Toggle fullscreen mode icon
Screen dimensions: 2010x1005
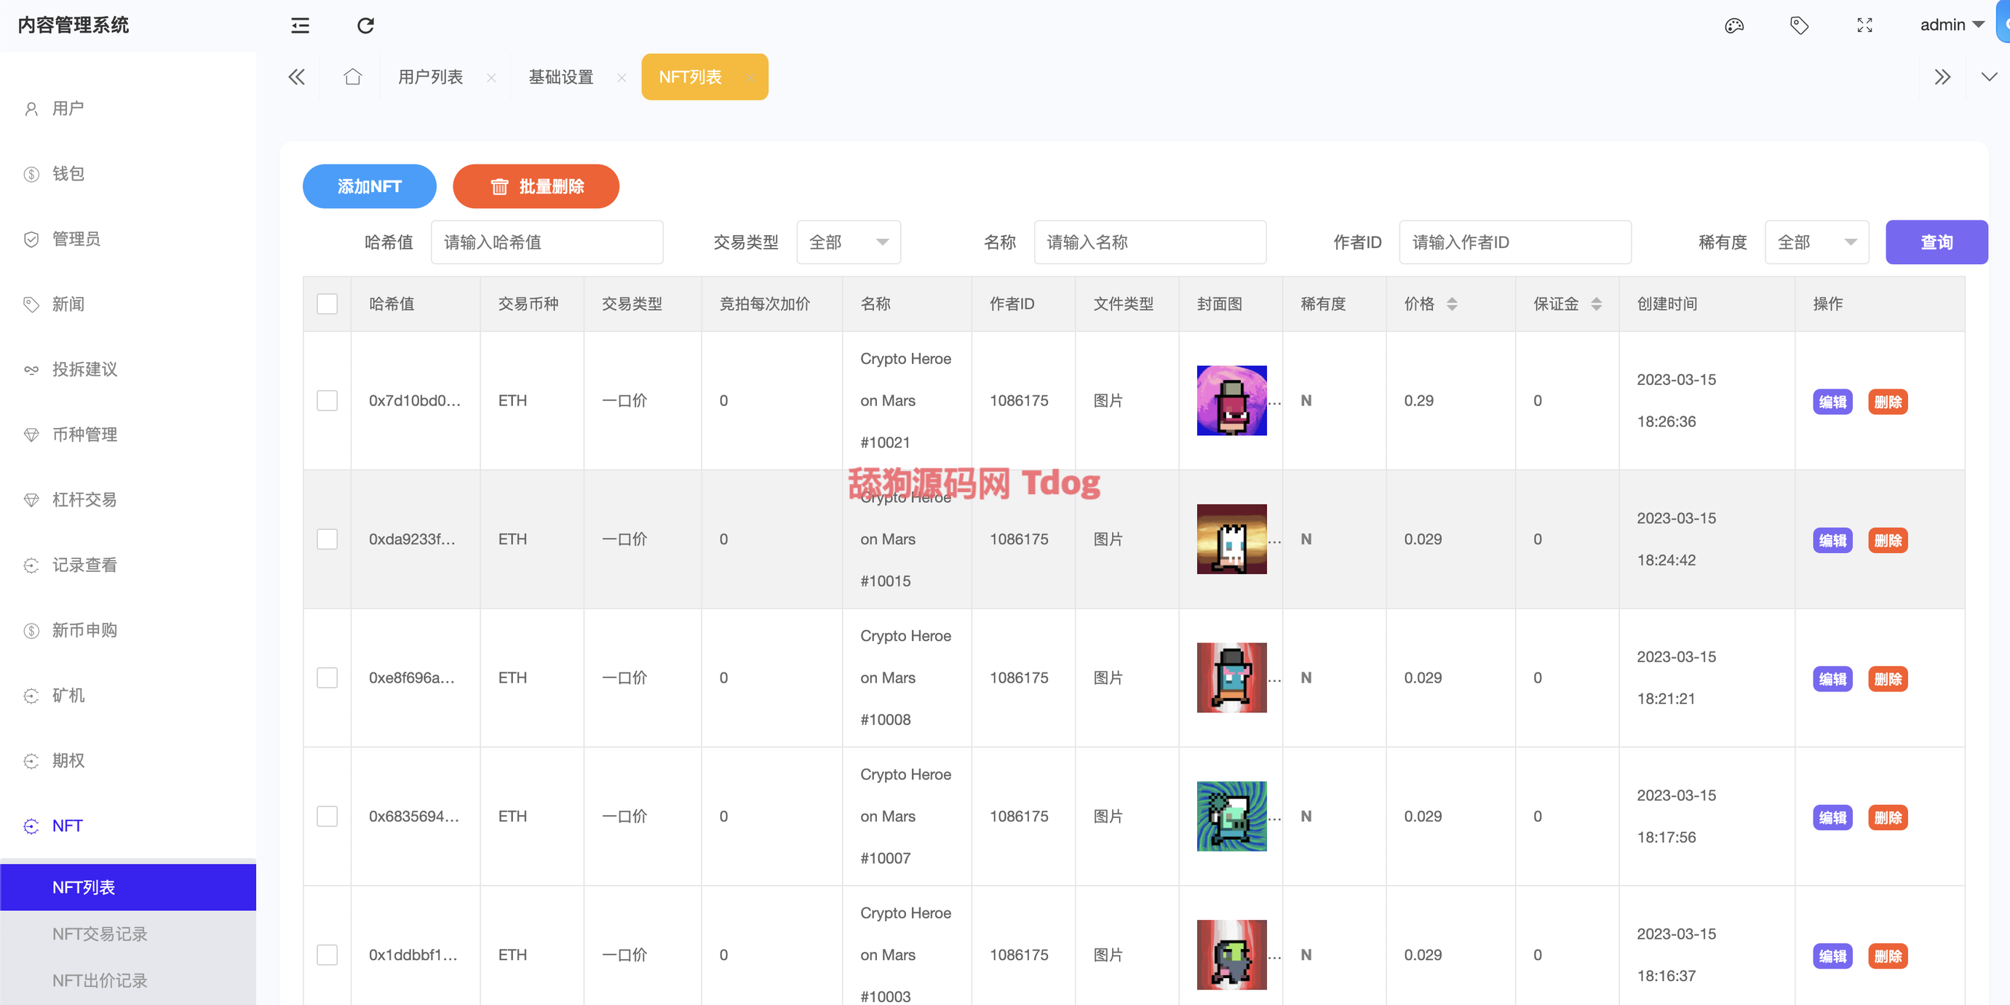(x=1865, y=25)
